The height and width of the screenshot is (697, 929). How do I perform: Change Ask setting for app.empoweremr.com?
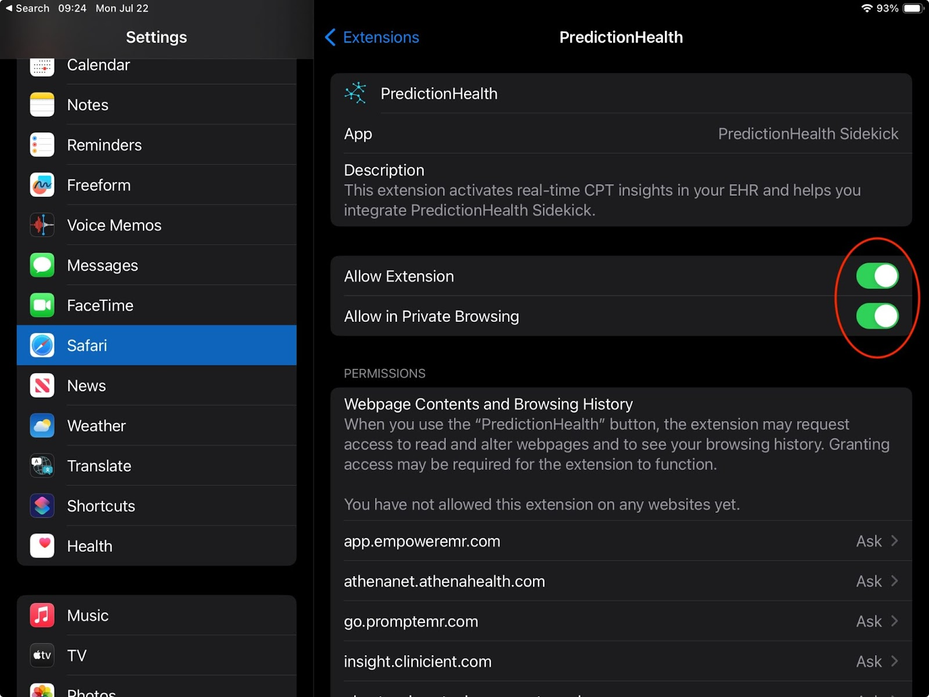(x=869, y=541)
